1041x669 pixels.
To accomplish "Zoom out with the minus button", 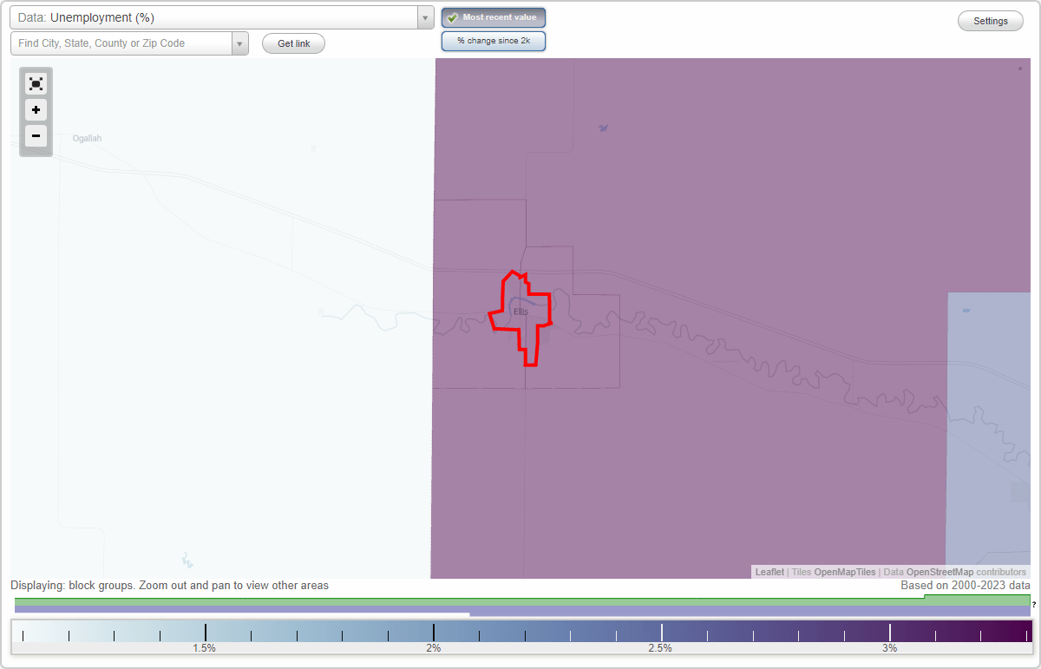I will click(x=36, y=135).
